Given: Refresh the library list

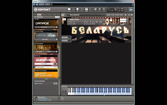Looking at the screenshot, I should (x=35, y=17).
